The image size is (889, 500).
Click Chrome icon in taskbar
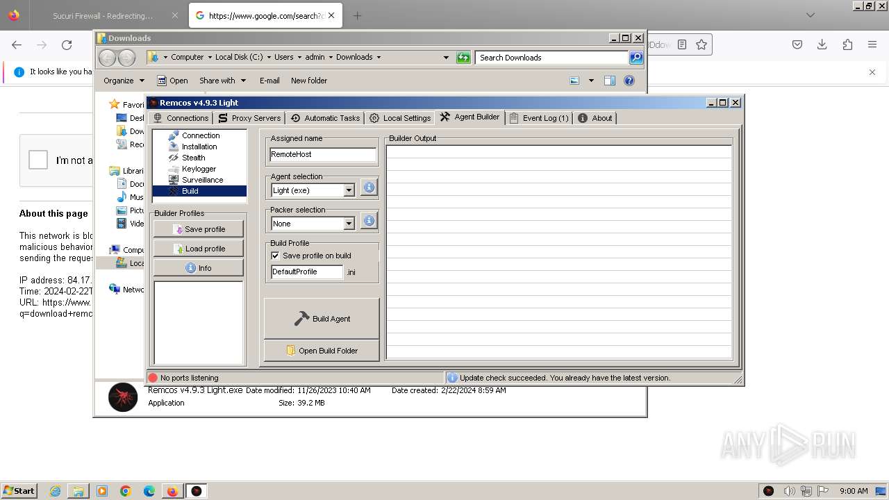(126, 491)
